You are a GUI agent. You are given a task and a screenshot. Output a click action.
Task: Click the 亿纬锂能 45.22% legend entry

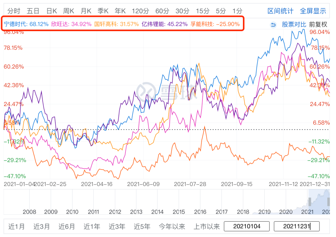click(x=164, y=24)
